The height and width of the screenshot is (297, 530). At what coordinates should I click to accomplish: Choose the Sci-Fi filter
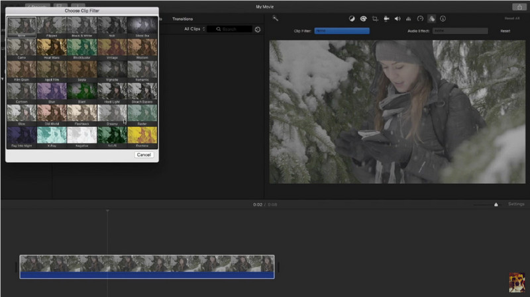(112, 137)
